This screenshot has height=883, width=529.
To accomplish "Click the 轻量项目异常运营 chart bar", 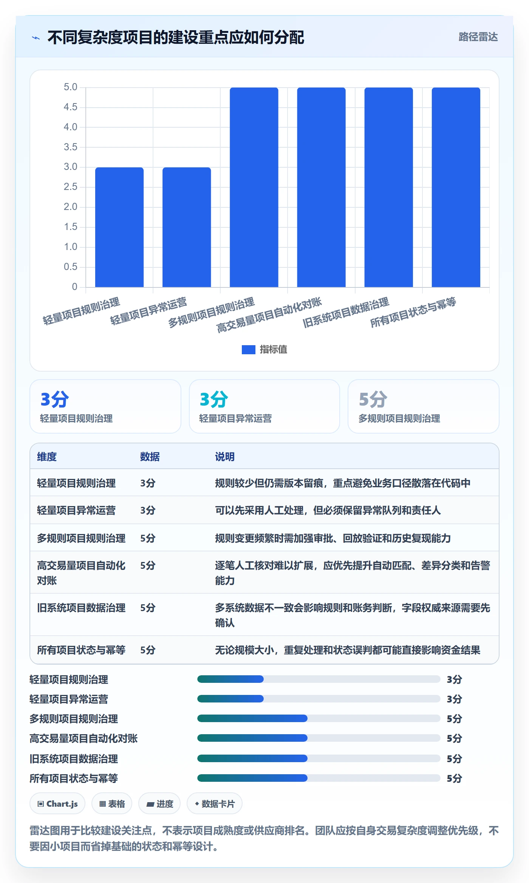I will [x=187, y=227].
